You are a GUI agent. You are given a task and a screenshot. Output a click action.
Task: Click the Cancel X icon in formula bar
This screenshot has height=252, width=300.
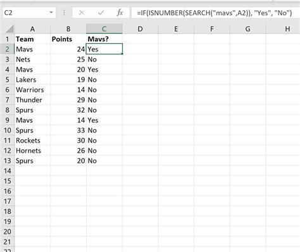click(x=82, y=13)
